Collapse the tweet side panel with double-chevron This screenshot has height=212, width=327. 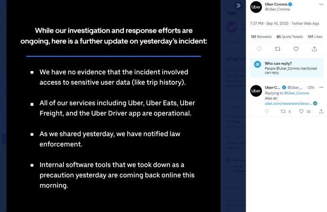click(238, 6)
